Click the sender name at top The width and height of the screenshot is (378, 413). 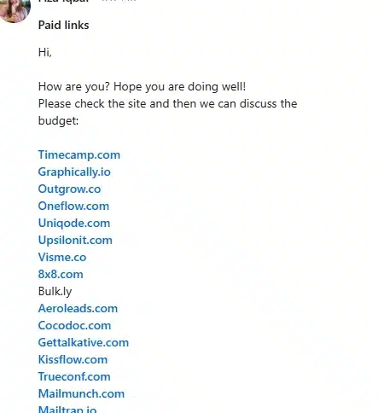click(x=64, y=1)
